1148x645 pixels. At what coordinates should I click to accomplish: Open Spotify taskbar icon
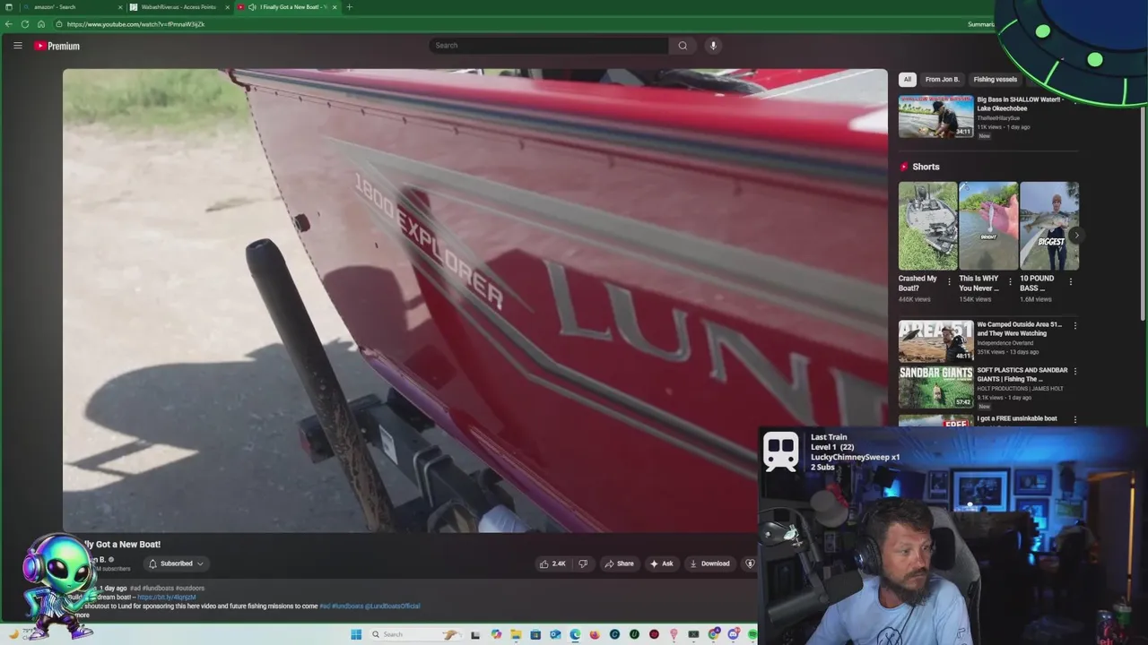point(752,634)
